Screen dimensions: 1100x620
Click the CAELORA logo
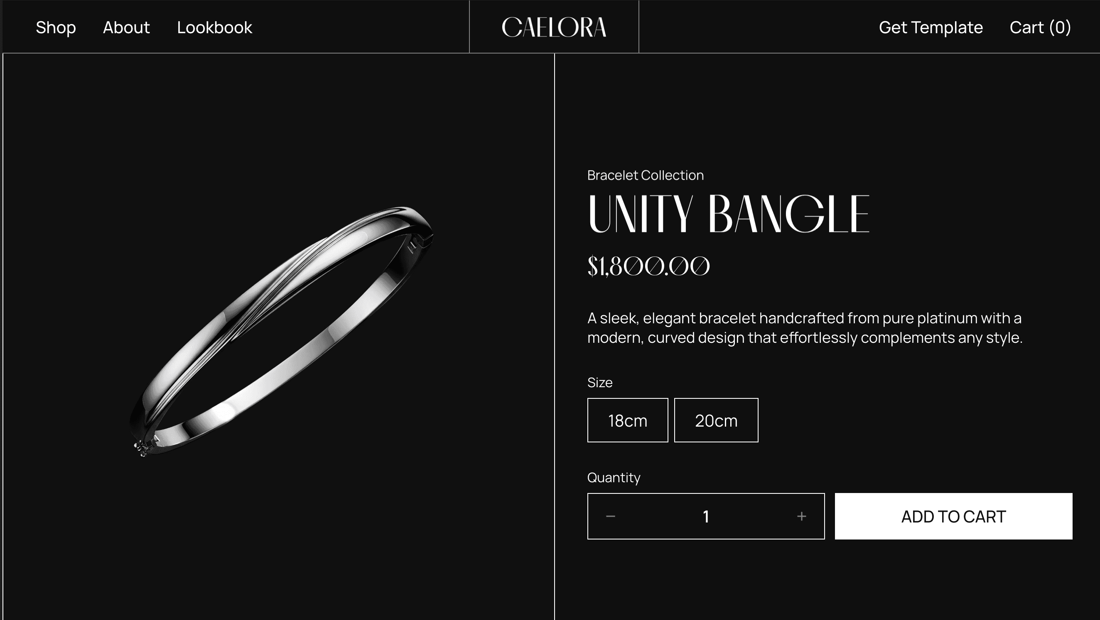click(554, 27)
